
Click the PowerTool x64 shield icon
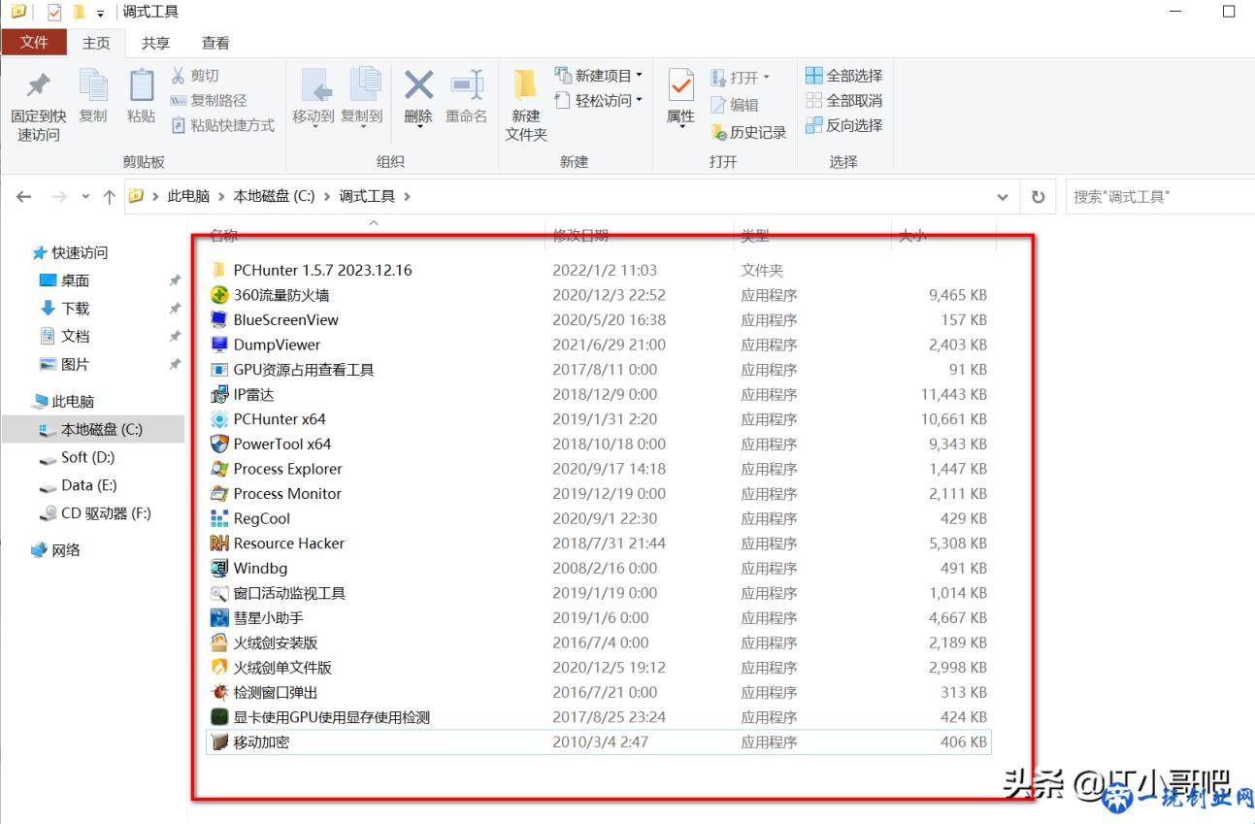[219, 444]
